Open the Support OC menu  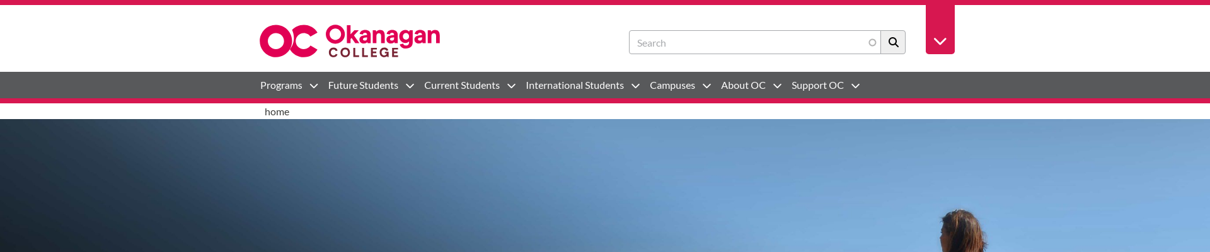tap(817, 86)
